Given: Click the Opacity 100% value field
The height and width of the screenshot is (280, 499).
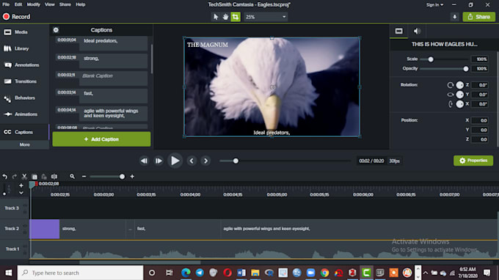Looking at the screenshot, I should pos(480,69).
